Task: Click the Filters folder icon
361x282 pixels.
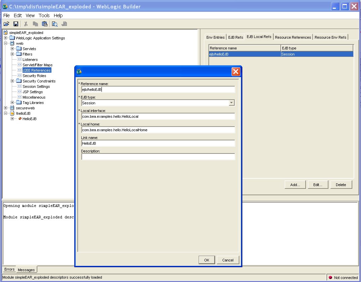Action: (x=19, y=54)
